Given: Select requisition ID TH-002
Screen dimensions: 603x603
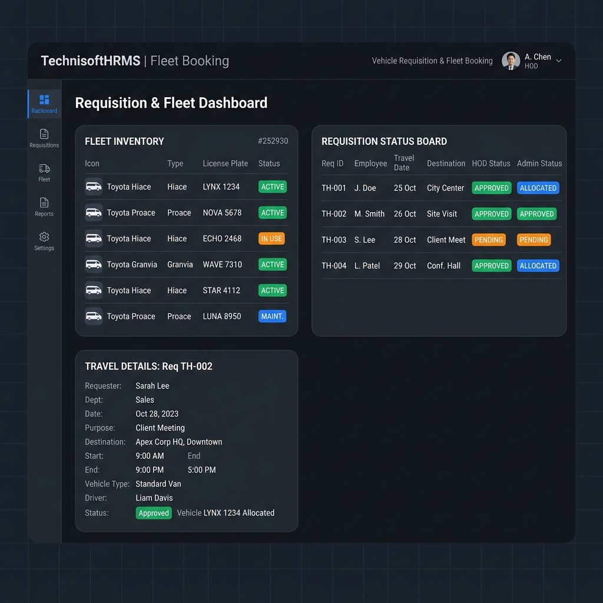Looking at the screenshot, I should [x=334, y=214].
